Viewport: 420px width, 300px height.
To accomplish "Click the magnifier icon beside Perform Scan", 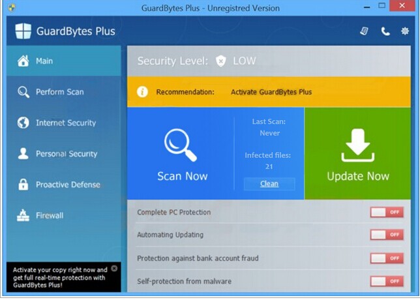I will (x=23, y=92).
